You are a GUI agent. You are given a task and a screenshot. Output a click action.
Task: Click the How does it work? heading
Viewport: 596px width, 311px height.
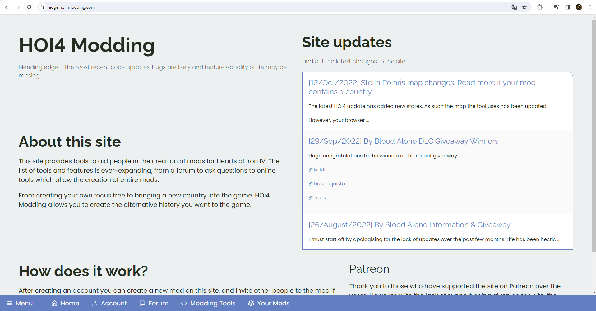[83, 271]
